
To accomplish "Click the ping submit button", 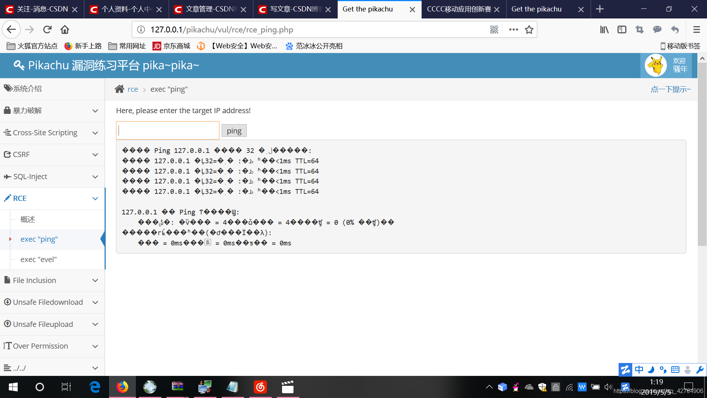I will [x=234, y=131].
